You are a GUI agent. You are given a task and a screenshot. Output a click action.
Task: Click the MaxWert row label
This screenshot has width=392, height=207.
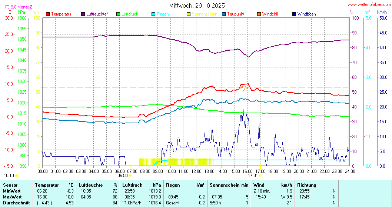pyautogui.click(x=12, y=197)
